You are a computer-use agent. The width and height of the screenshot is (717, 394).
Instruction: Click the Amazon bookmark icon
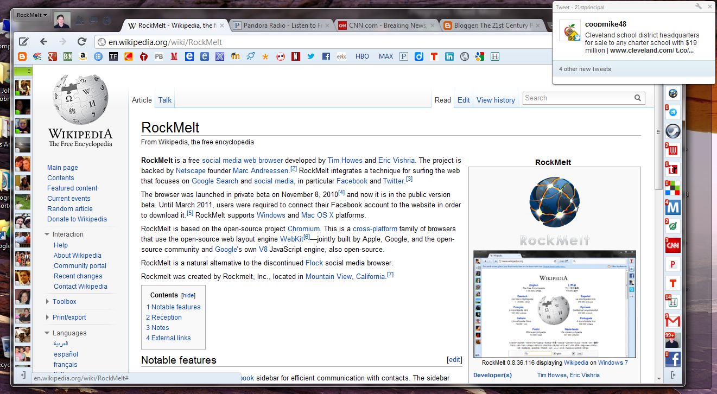point(83,56)
